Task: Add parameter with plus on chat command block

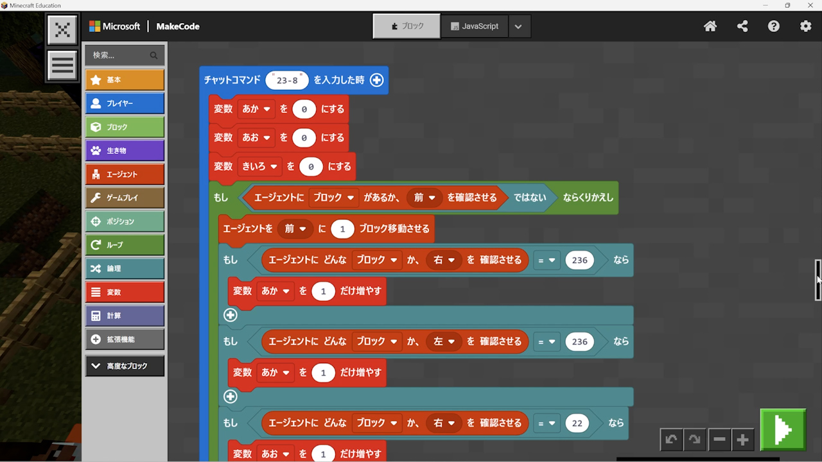Action: (377, 80)
